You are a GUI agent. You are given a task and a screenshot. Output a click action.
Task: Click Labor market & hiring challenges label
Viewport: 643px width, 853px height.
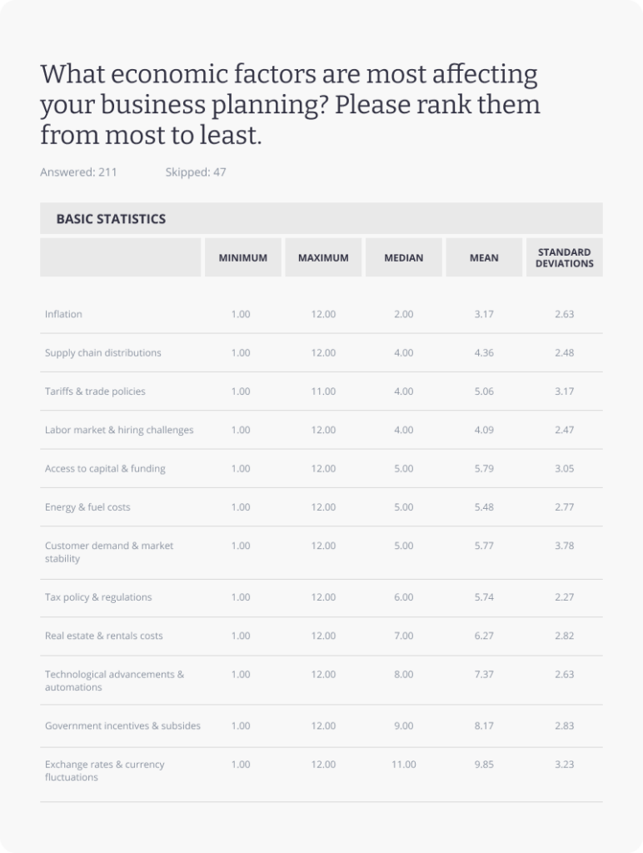pyautogui.click(x=119, y=430)
